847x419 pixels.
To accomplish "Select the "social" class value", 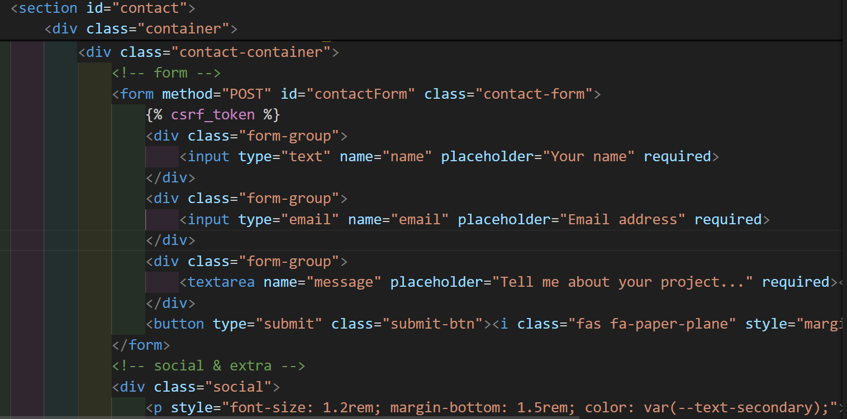I will point(239,387).
